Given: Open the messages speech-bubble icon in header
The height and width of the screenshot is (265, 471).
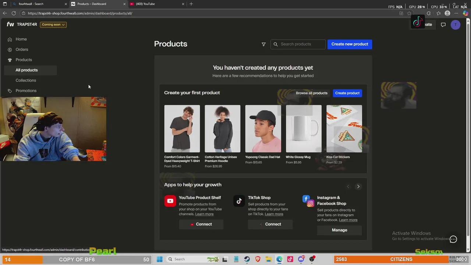Looking at the screenshot, I should coord(443,25).
